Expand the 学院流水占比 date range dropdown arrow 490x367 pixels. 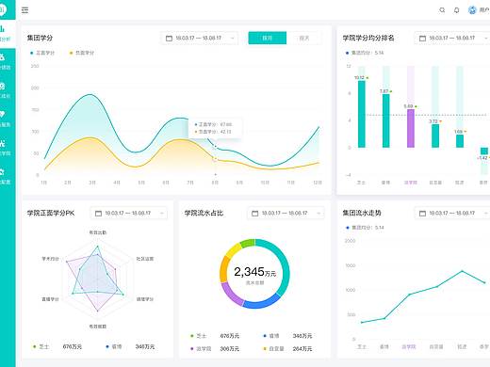tap(318, 214)
